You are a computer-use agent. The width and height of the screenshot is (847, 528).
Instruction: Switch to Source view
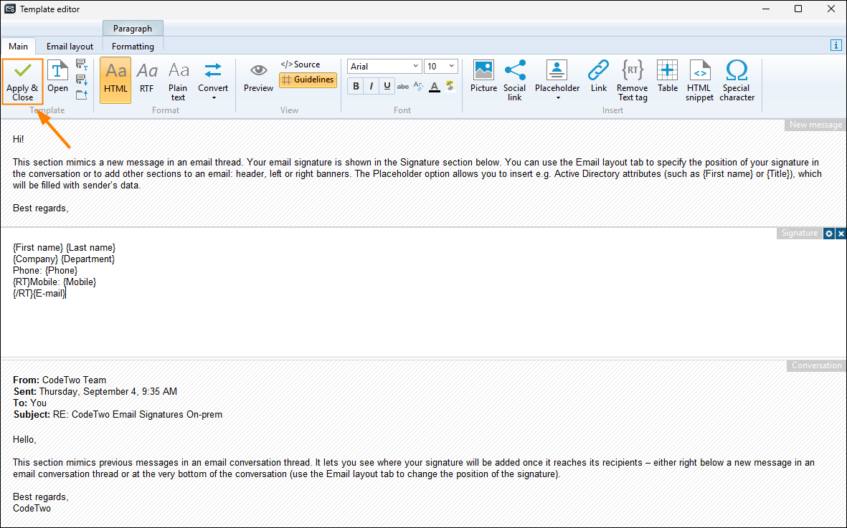301,64
